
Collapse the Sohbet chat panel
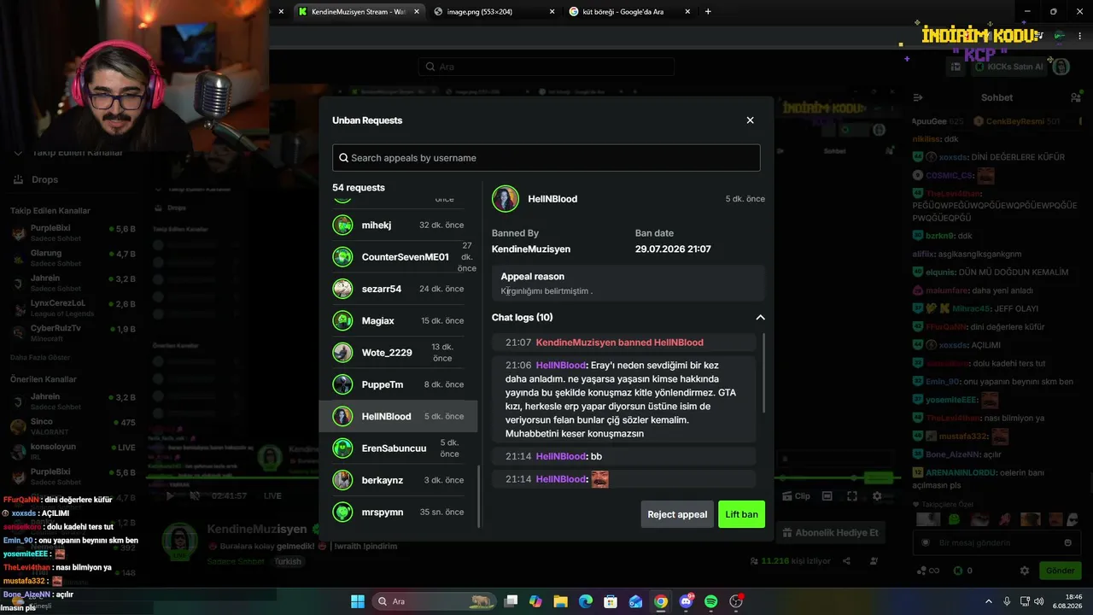pos(918,97)
